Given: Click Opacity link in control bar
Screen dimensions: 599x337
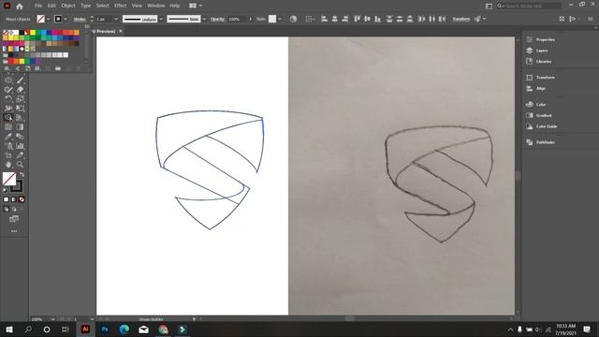Looking at the screenshot, I should click(217, 19).
